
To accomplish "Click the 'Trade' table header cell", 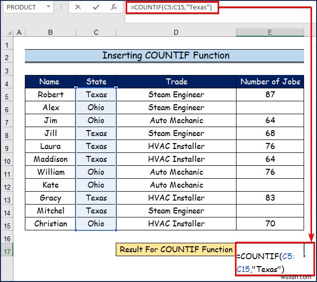I will [176, 81].
